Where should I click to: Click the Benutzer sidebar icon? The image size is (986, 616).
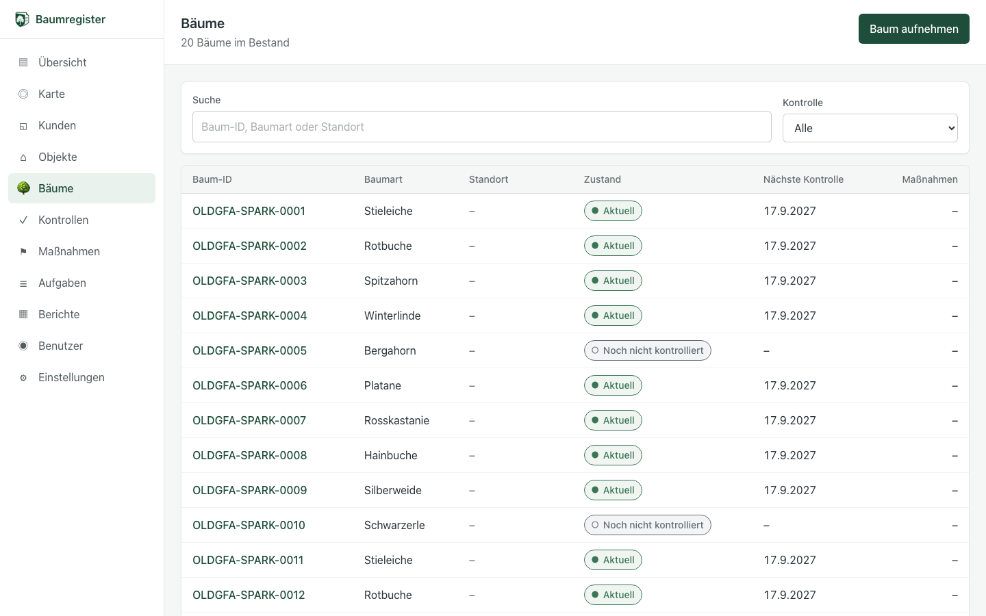(23, 346)
